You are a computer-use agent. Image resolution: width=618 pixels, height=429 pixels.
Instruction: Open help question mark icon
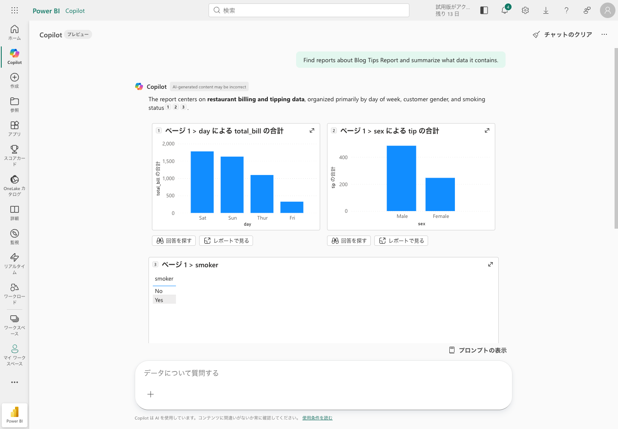click(x=566, y=10)
